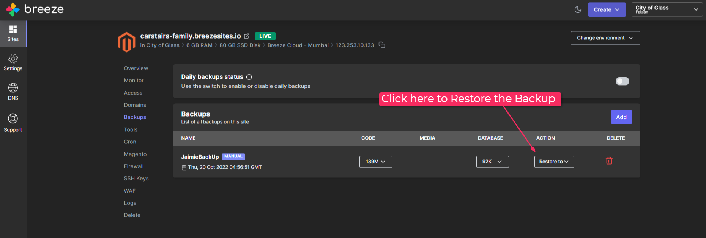This screenshot has width=706, height=238.
Task: Click MEDIA column header
Action: 427,138
